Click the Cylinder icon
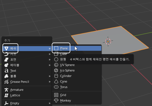 (56, 76)
